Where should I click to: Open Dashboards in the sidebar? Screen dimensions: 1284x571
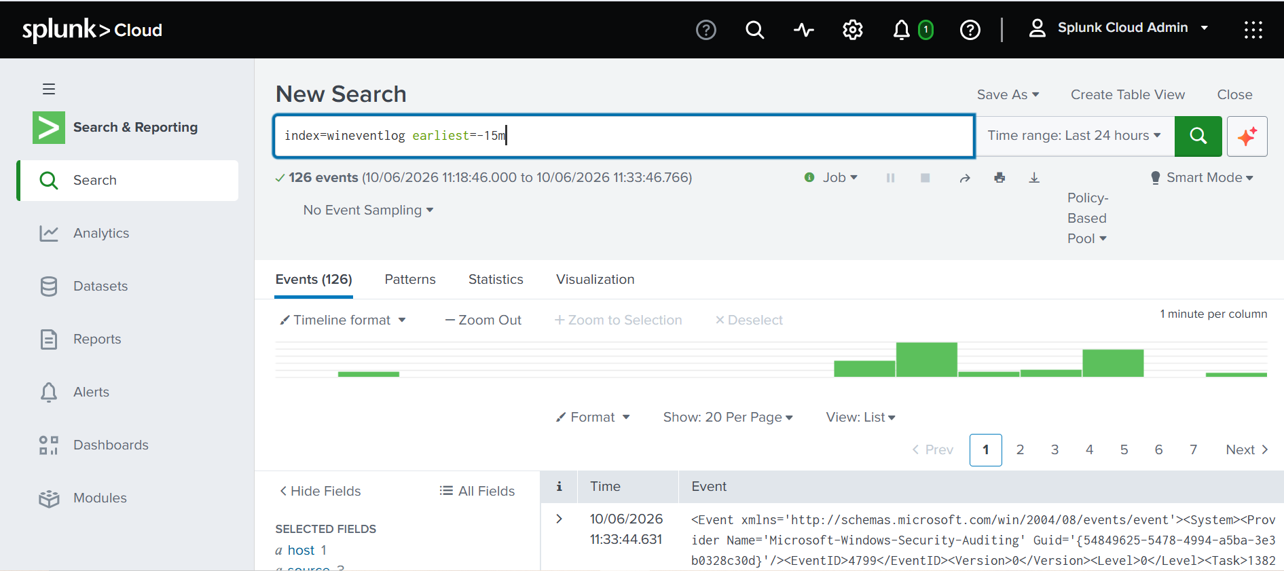(128, 445)
